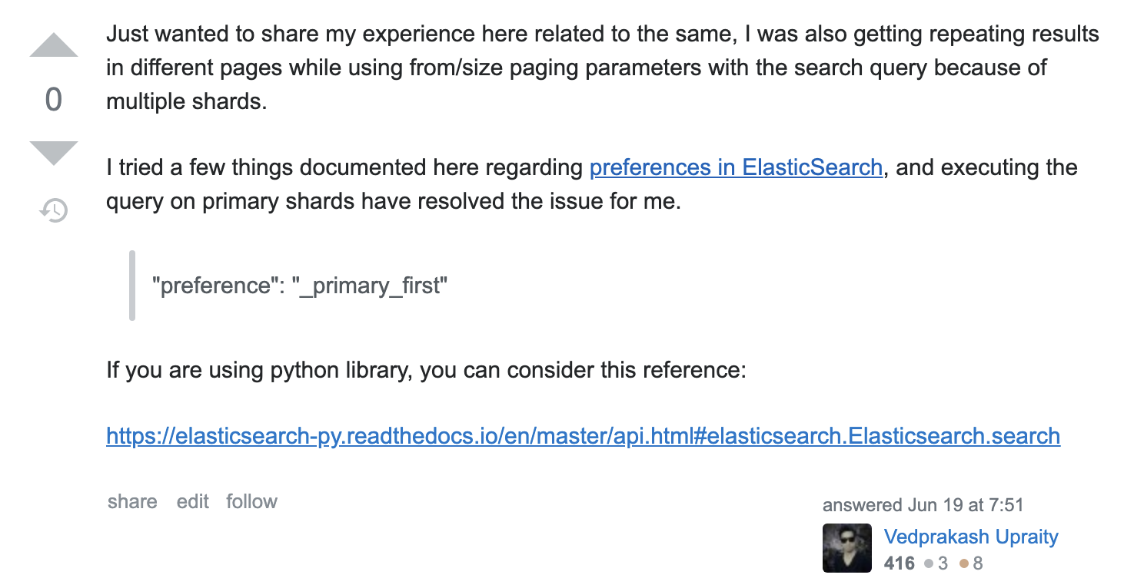Click Vedprakash Upraity's avatar image
The image size is (1144, 588).
coord(847,548)
